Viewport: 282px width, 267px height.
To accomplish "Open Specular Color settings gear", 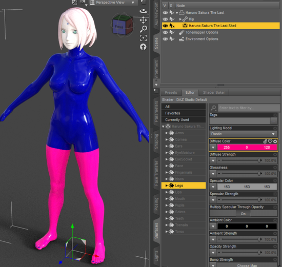I will 275,181.
